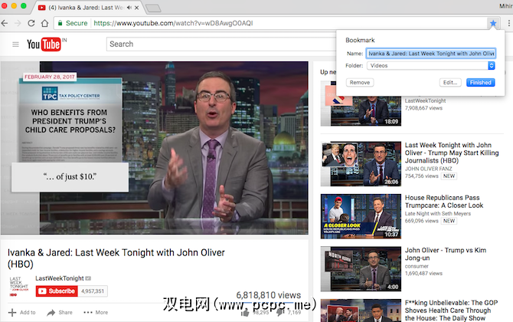Close the Ivanka & Jared tab
513x322 pixels.
pos(137,8)
